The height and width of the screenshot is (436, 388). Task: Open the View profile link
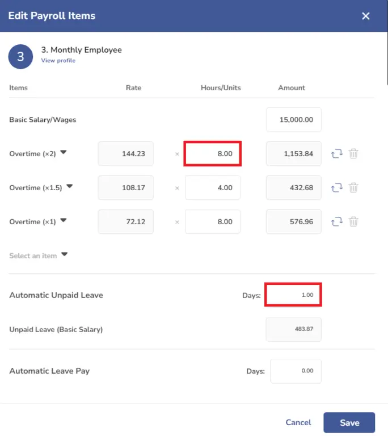(58, 60)
